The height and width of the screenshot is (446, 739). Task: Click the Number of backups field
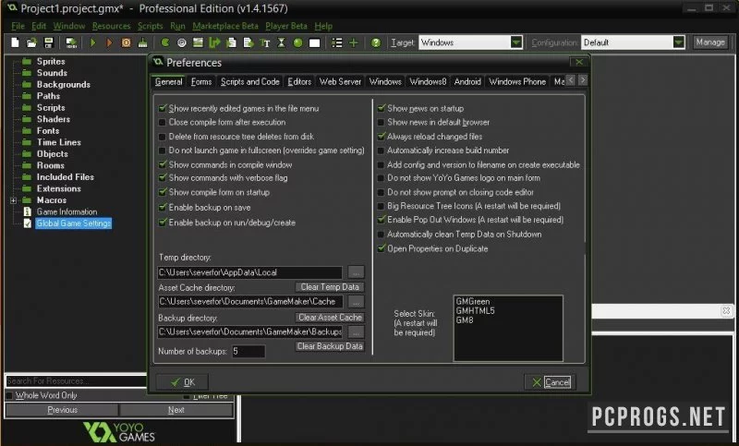[248, 351]
